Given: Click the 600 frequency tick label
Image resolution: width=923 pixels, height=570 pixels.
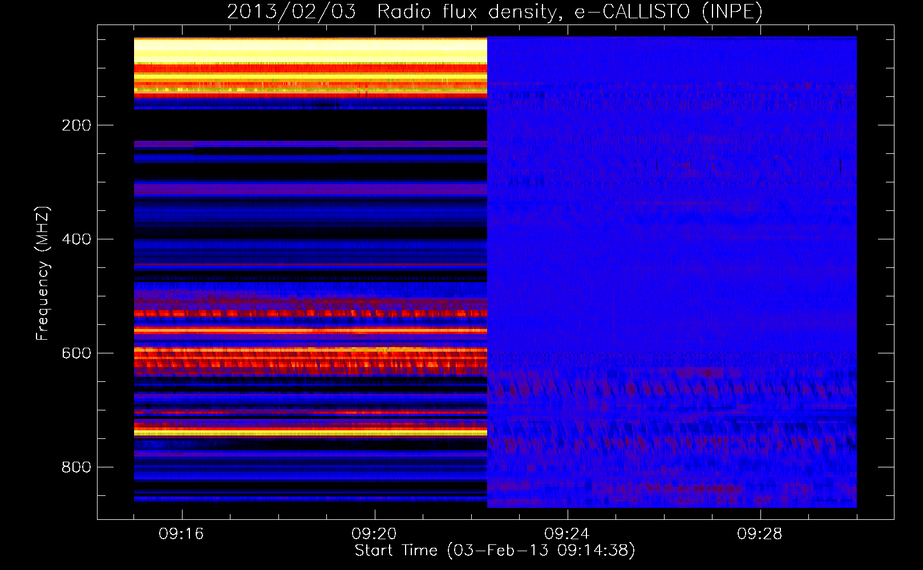Looking at the screenshot, I should 76,353.
